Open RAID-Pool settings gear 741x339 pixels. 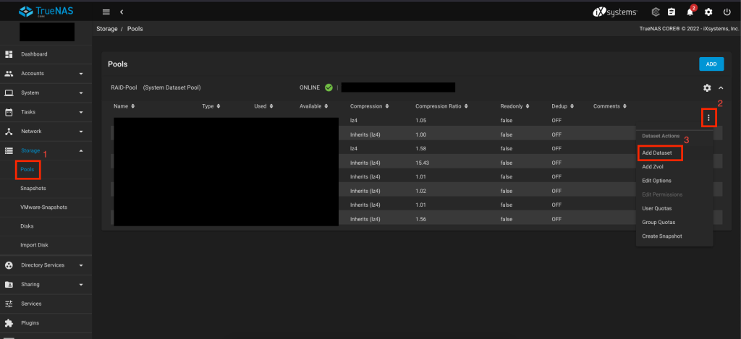coord(707,87)
